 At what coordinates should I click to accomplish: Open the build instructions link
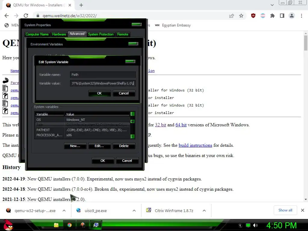pos(195,145)
